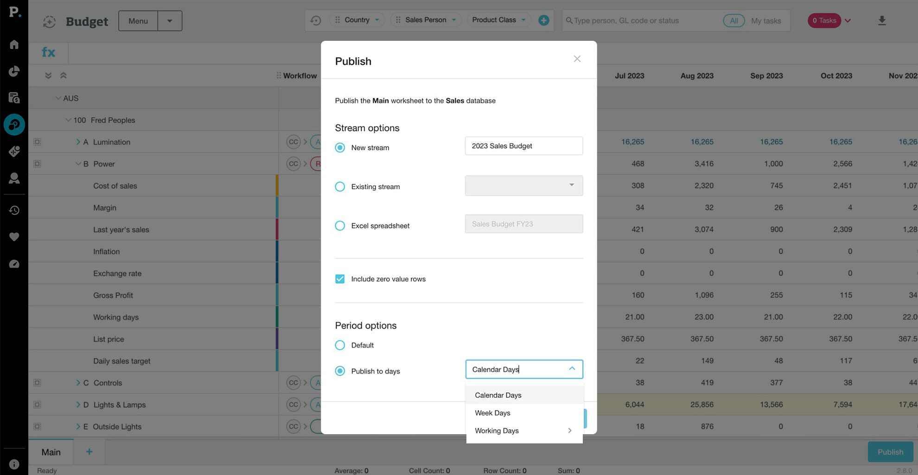This screenshot has height=475, width=918.
Task: Click the blue add dimension plus icon
Action: [x=543, y=20]
